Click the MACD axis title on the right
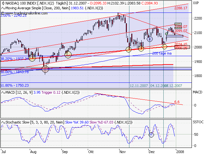 (x=198, y=92)
